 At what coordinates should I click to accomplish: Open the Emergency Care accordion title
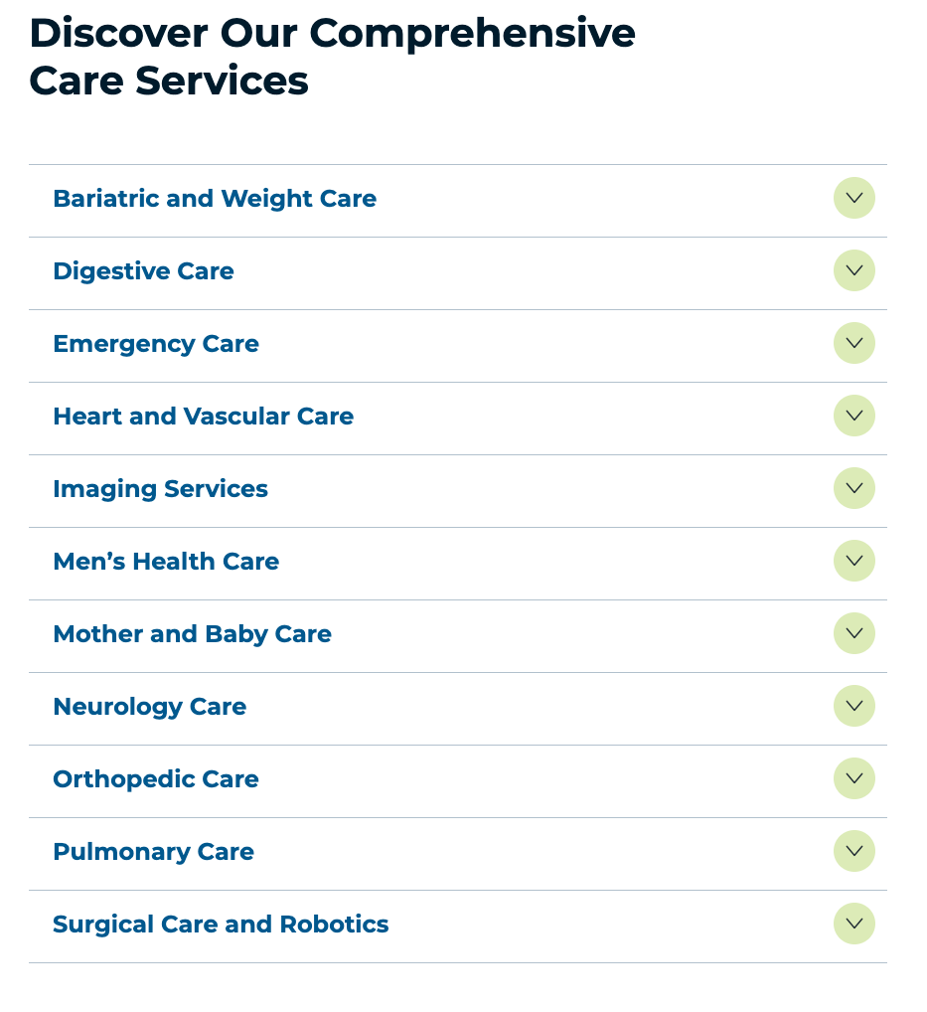[x=156, y=344]
